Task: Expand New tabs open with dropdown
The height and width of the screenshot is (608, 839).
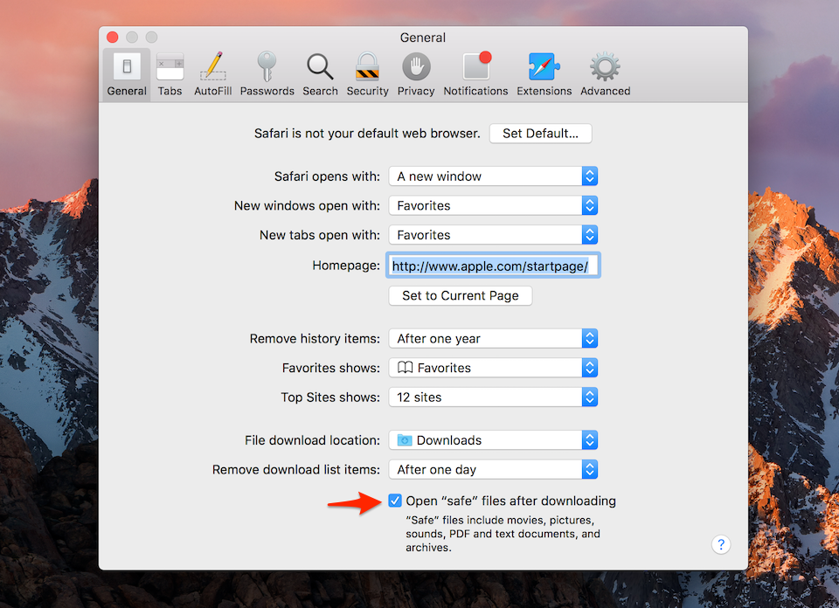Action: pos(493,235)
